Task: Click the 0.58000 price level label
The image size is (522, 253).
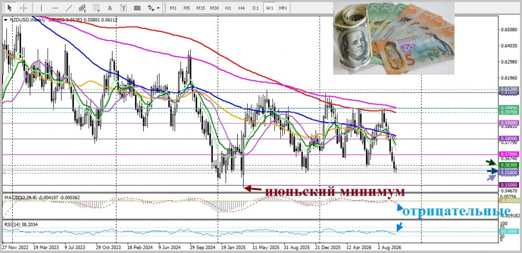Action: click(x=509, y=138)
